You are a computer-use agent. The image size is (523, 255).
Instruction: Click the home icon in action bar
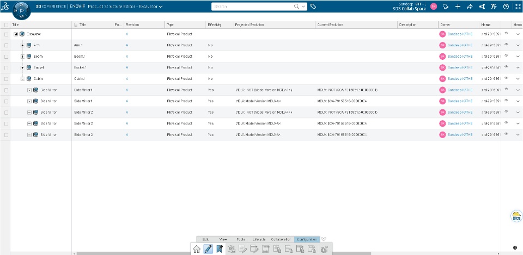pos(197,249)
